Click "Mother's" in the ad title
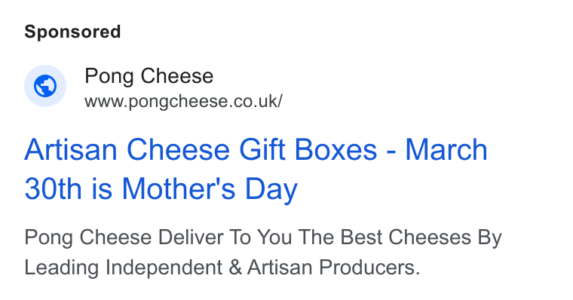Viewport: 573px width, 300px height. click(x=179, y=188)
